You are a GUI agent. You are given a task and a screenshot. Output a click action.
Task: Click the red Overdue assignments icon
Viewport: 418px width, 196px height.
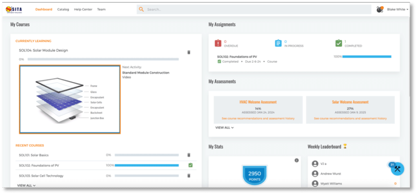(x=218, y=43)
